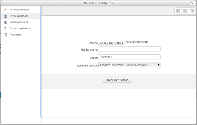Click the upload icon beside Enviar un ficheiro
Image resolution: width=197 pixels, height=125 pixels.
(x=6, y=16)
